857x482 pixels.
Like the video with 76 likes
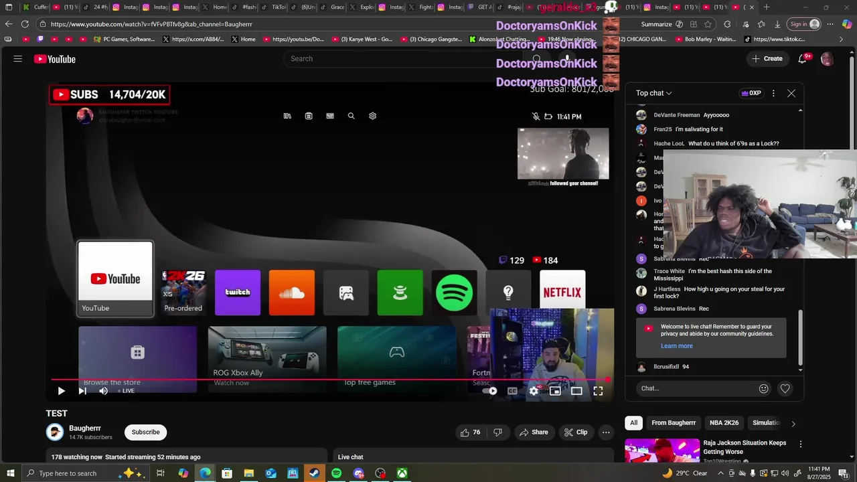click(470, 432)
